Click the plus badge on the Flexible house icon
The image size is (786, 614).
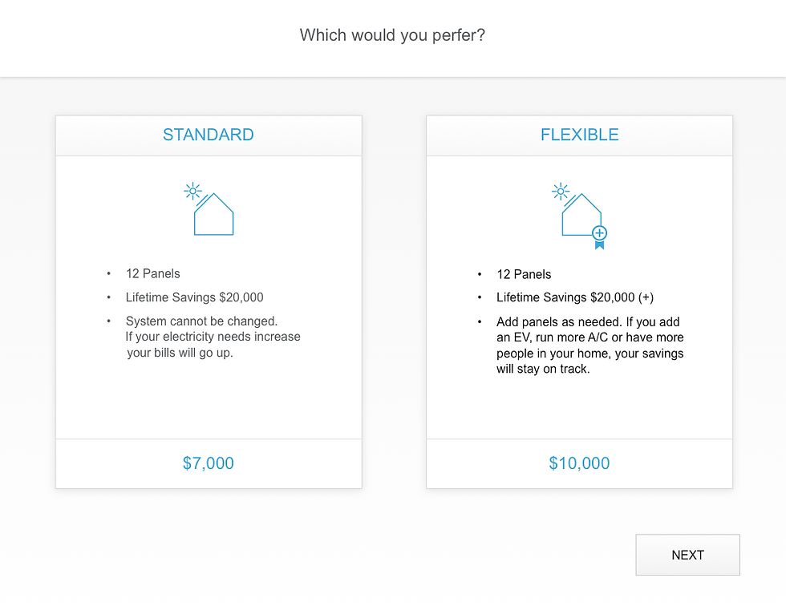598,234
